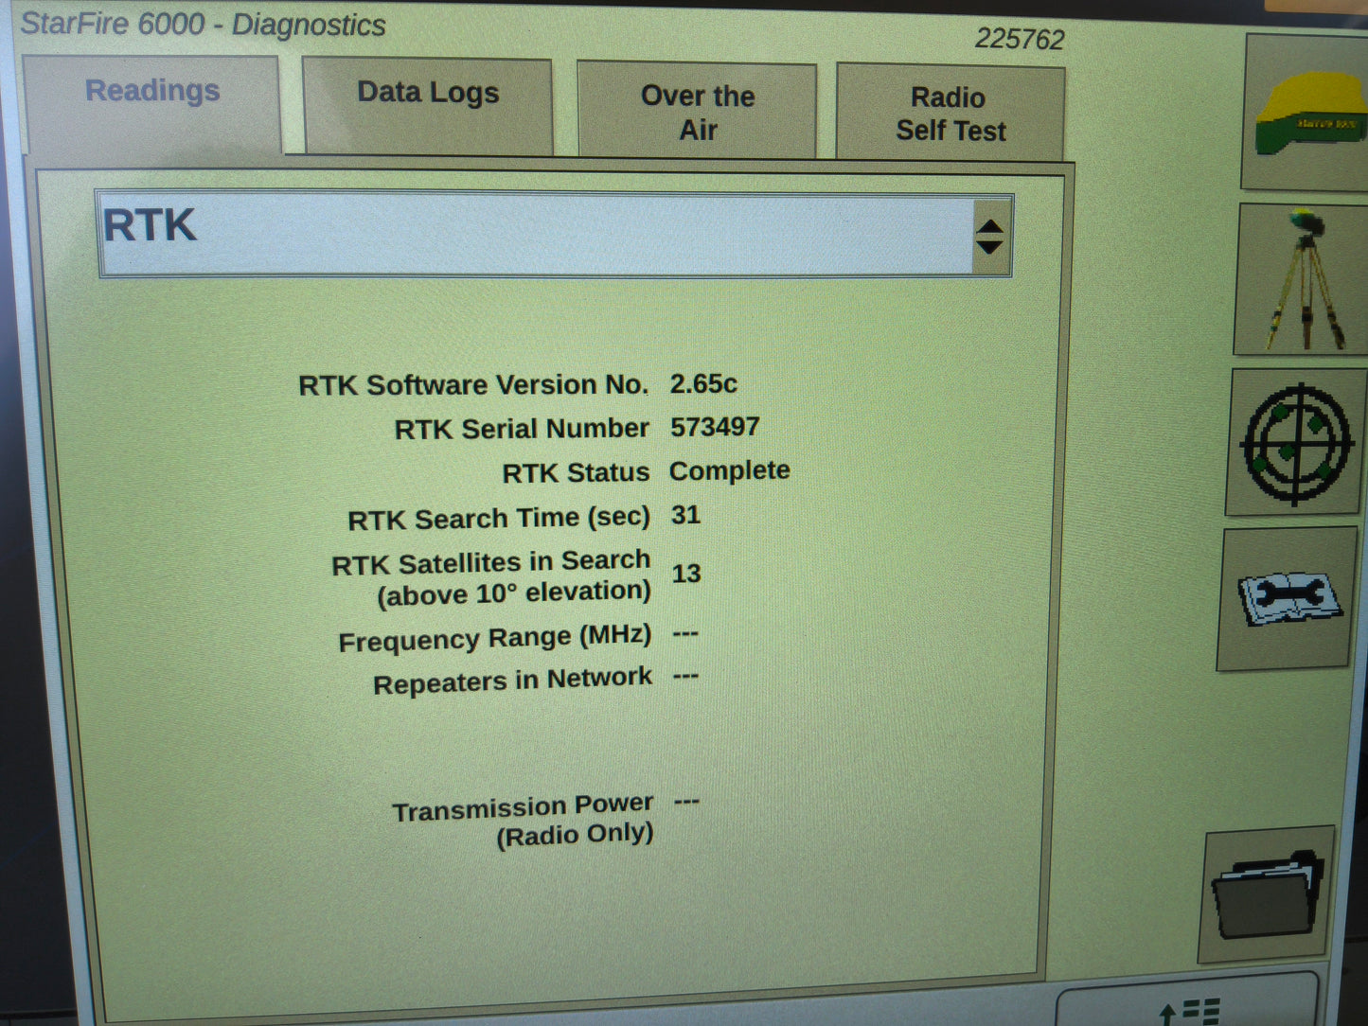Screen dimensions: 1368x1026
Task: Select the StarFire 6000 - Diagnostics title
Action: coord(203,24)
